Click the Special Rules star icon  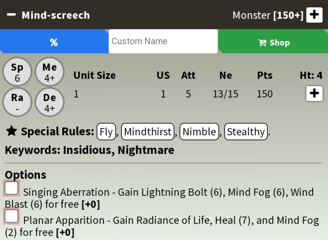click(11, 131)
